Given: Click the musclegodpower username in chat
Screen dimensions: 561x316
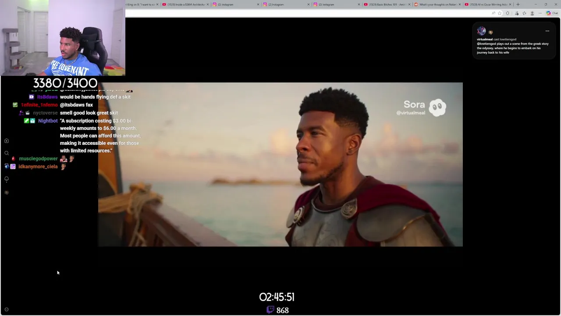Looking at the screenshot, I should (x=38, y=158).
